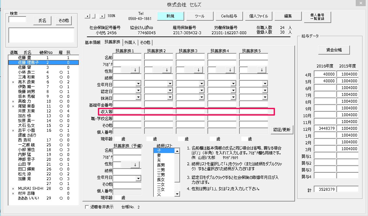This screenshot has height=216, width=368.
Task: Click the down-arrow button in 扶養家族4 性別 row
Action: pyautogui.click(x=230, y=70)
